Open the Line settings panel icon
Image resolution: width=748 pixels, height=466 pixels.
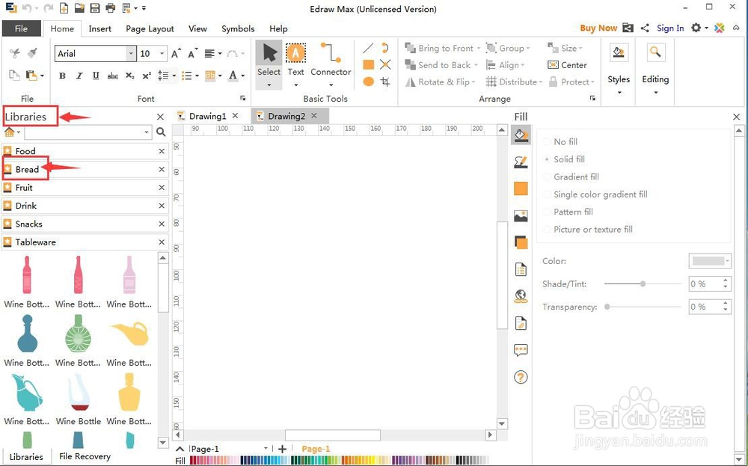point(521,162)
